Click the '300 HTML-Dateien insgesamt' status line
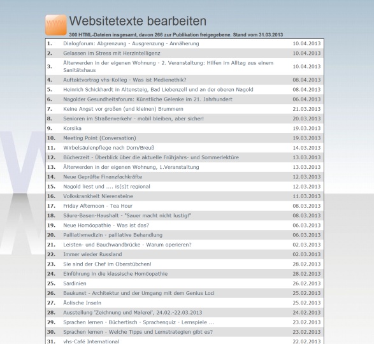Viewport: 374px width, 344px height. [176, 35]
